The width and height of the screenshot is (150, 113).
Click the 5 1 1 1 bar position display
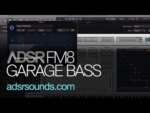coord(96,19)
